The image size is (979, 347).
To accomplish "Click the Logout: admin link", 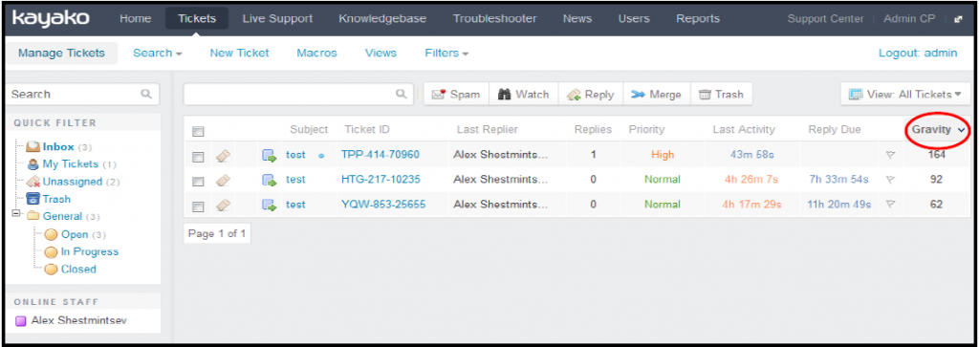I will [x=917, y=53].
